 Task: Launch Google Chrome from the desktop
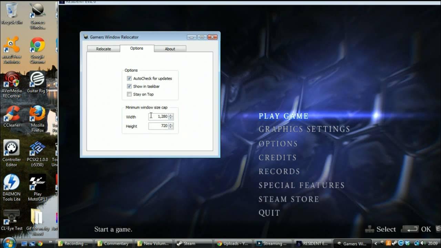click(38, 50)
